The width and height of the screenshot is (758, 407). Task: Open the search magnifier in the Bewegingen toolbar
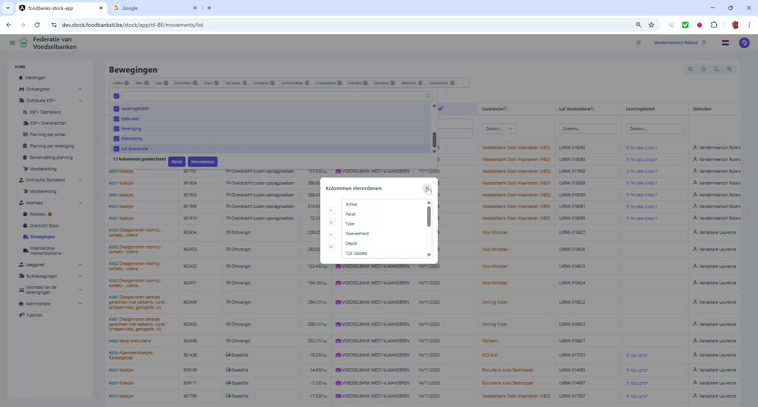pos(716,69)
